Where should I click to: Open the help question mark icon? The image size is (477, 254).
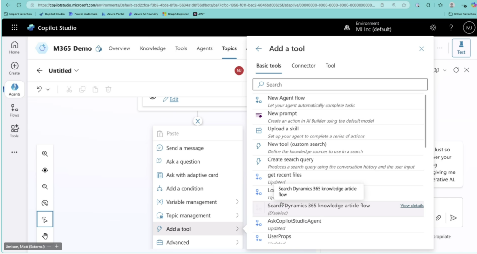click(451, 27)
